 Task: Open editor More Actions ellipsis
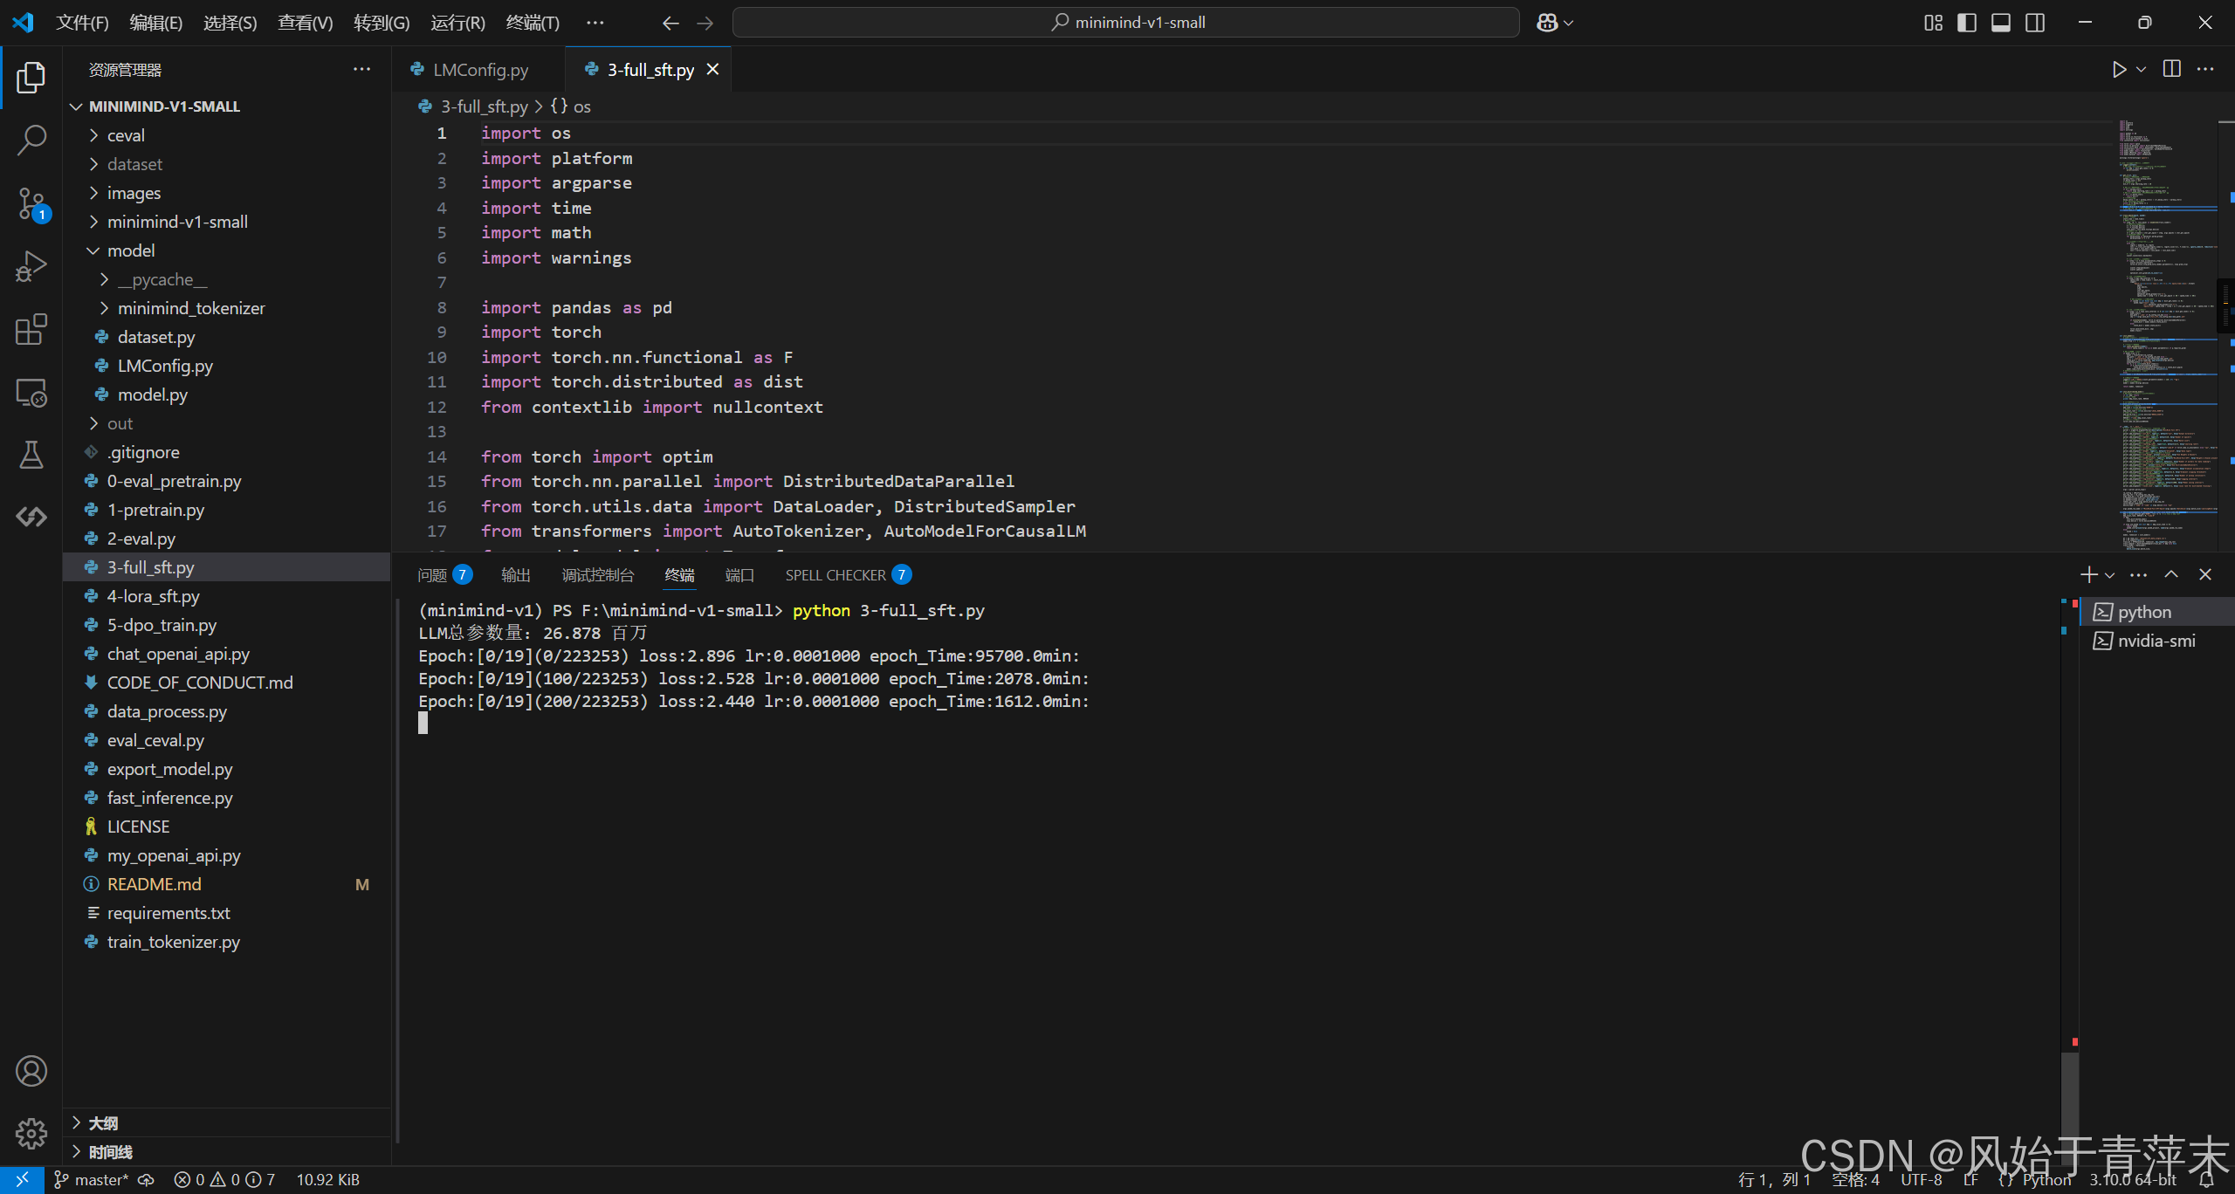[x=2205, y=69]
